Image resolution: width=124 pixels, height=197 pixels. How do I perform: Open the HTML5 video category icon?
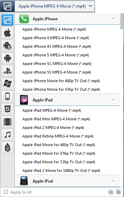click(x=8, y=109)
